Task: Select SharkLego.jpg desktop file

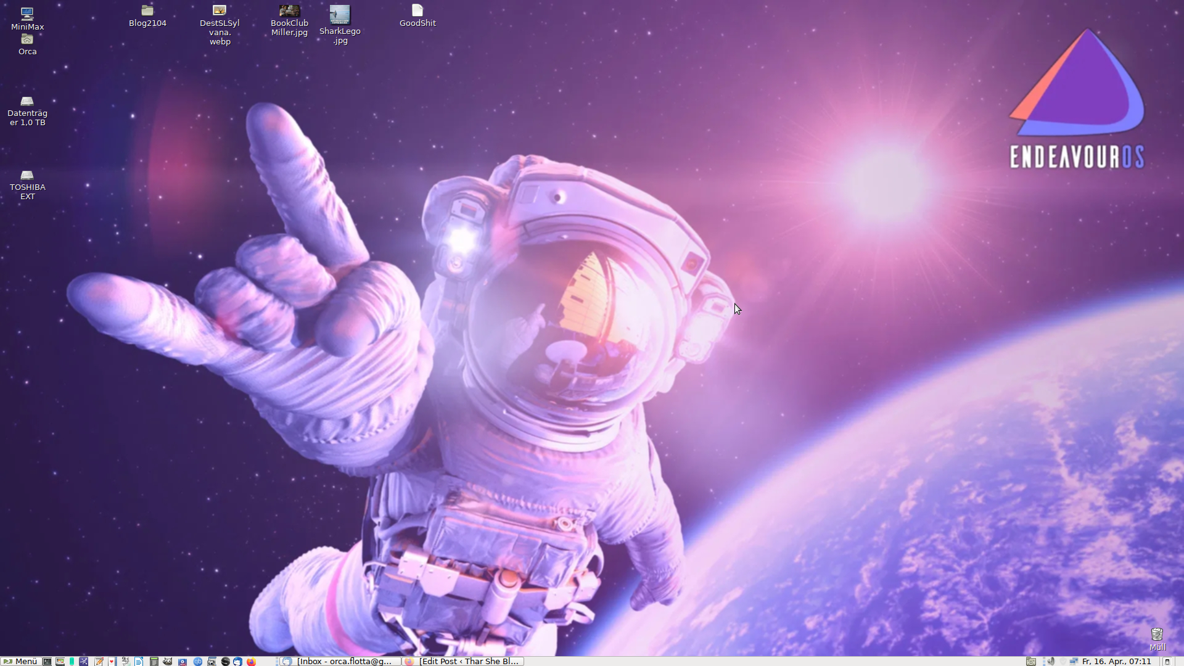Action: [x=340, y=25]
